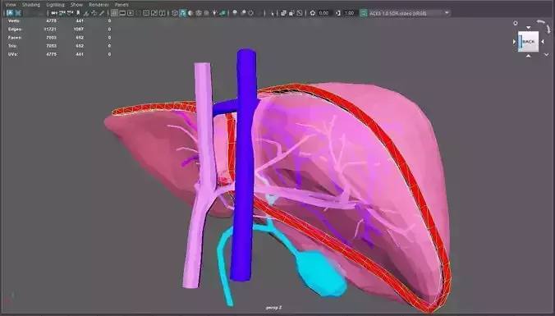Click the 2D Pan/Zoom icon

94,13
